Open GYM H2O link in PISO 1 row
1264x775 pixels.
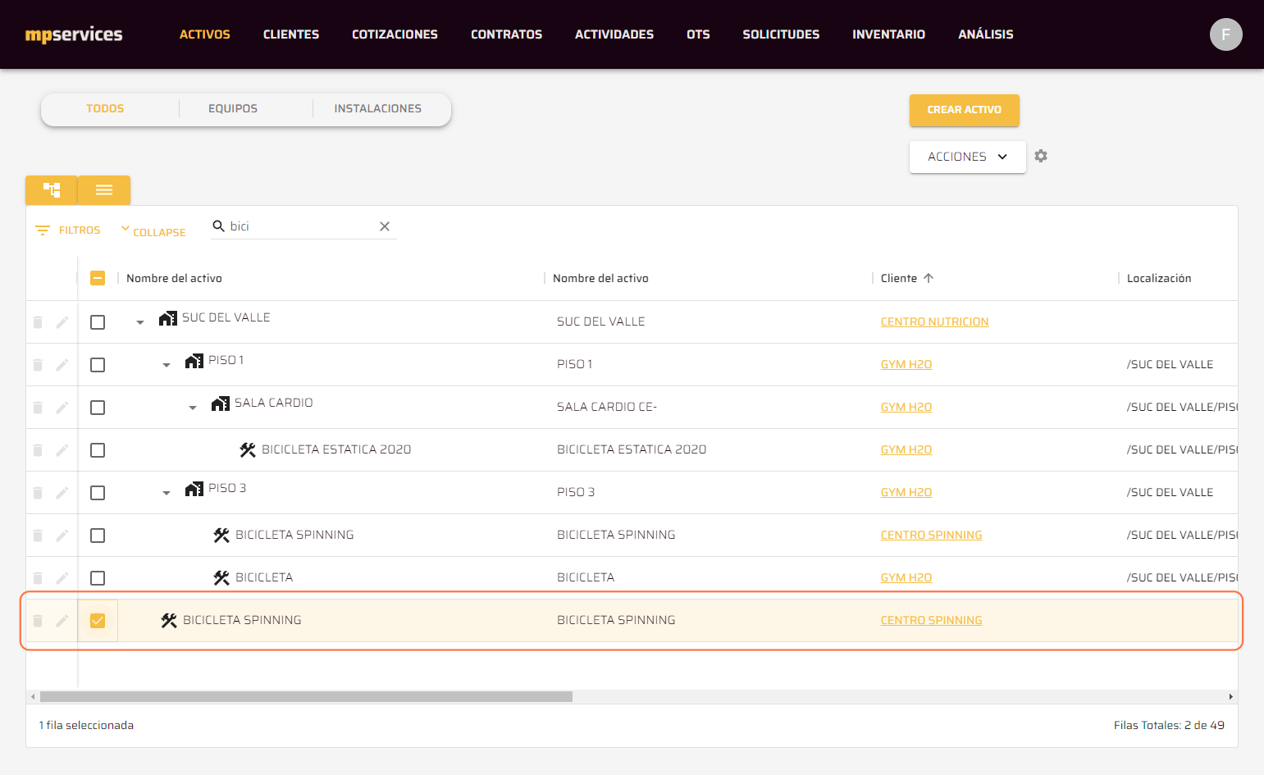click(x=906, y=364)
